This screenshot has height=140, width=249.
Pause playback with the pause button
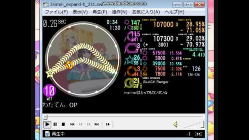55,124
